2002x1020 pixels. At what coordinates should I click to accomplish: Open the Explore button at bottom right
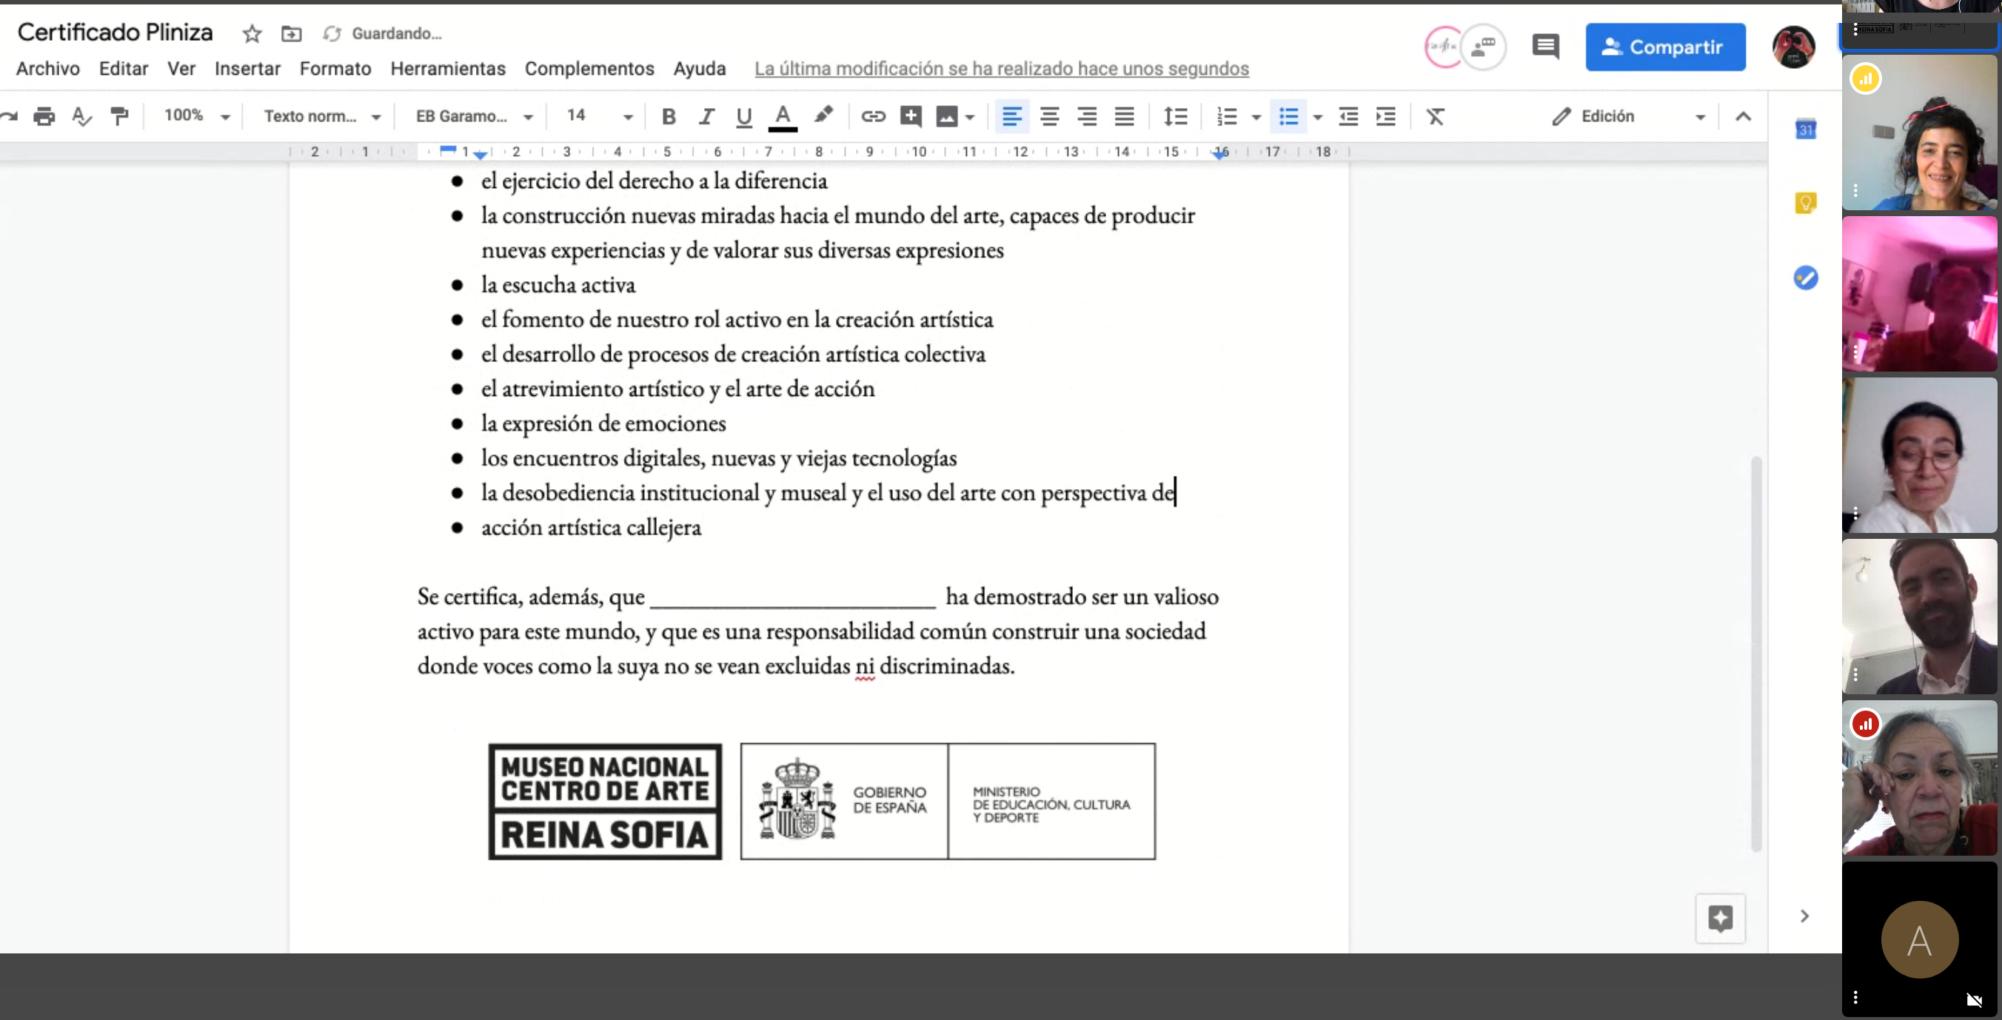[x=1720, y=919]
